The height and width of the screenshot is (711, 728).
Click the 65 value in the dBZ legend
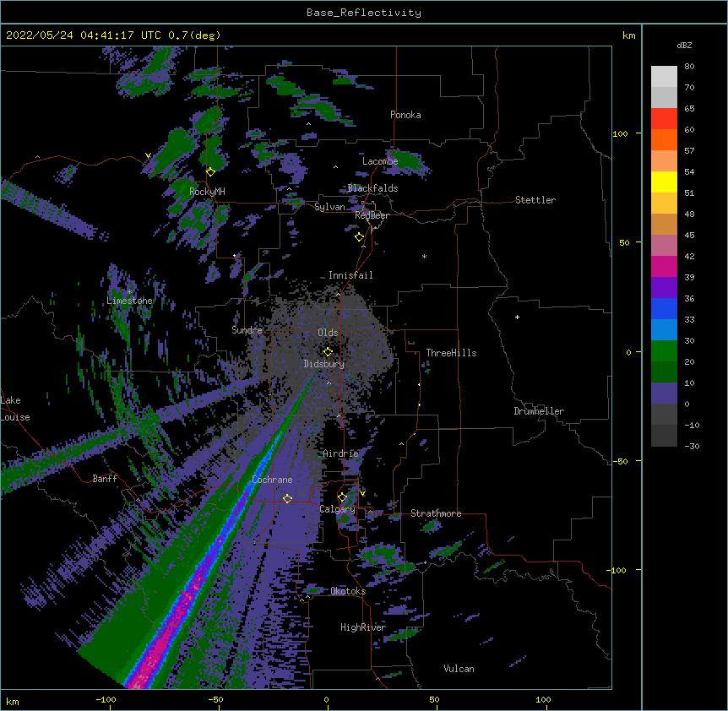tap(689, 109)
